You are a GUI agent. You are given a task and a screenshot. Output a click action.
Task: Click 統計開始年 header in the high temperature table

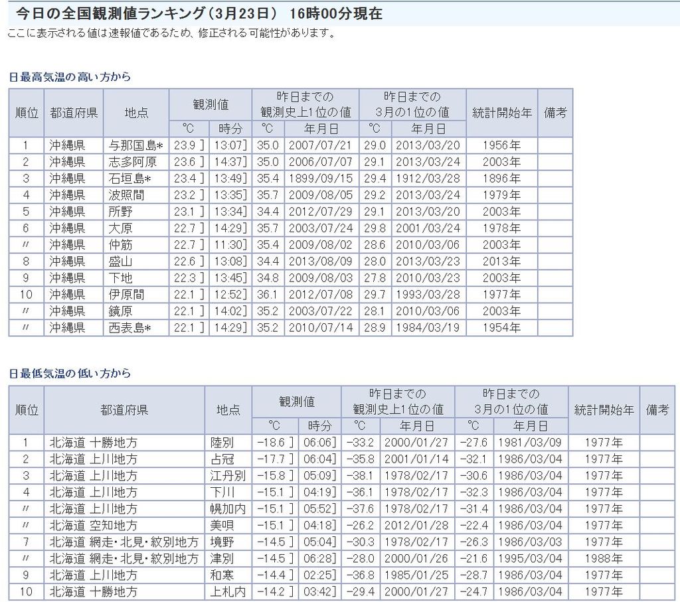(501, 112)
